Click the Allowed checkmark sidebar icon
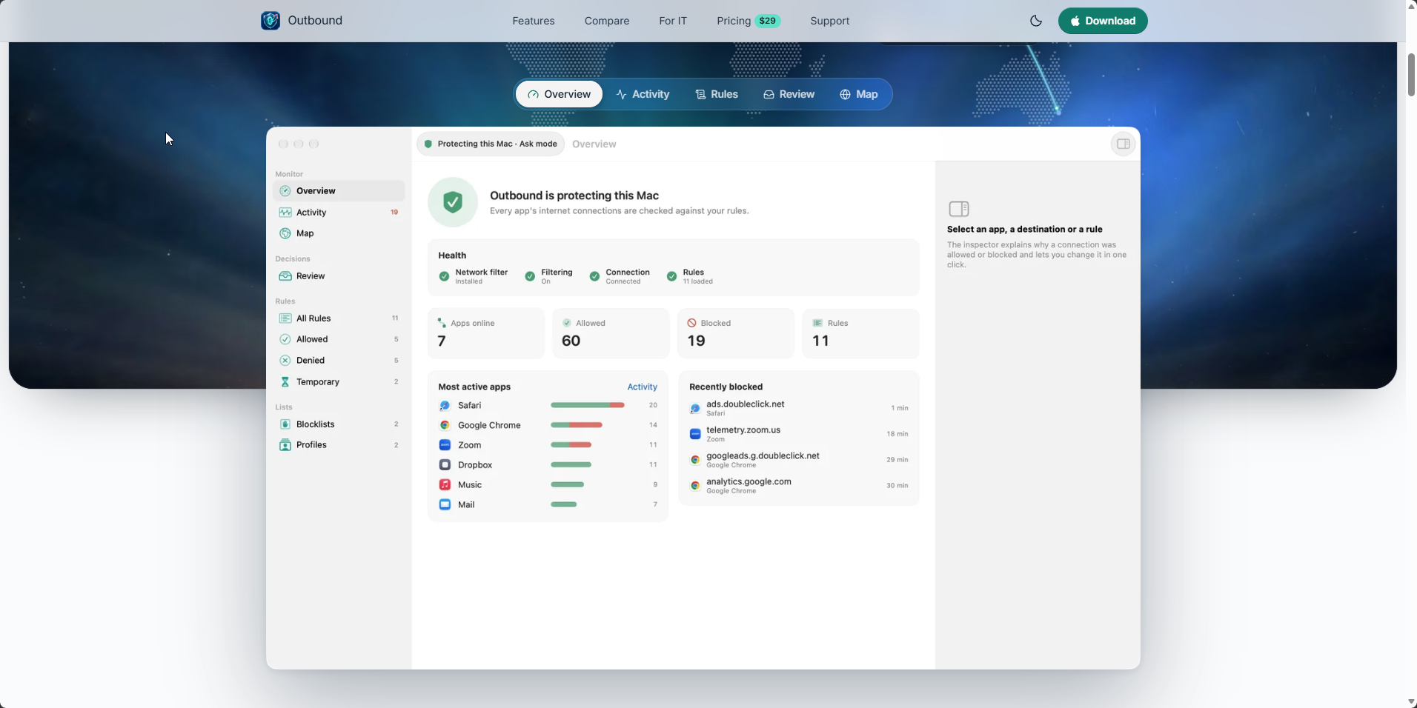Viewport: 1417px width, 708px height. coord(285,339)
